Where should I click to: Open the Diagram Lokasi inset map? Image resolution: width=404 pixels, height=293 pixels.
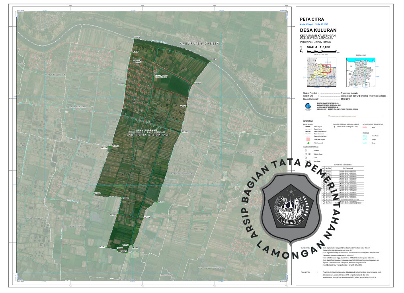pyautogui.click(x=360, y=72)
